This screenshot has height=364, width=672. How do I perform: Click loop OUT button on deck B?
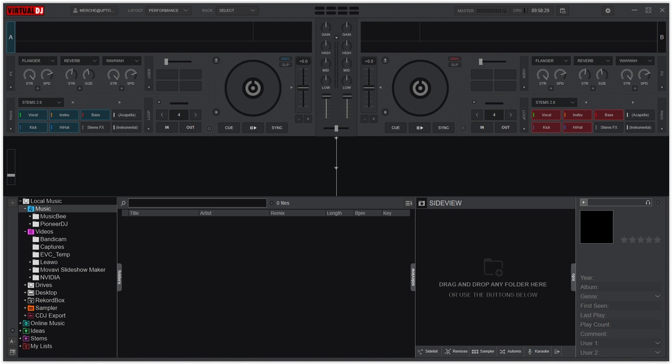coord(505,127)
